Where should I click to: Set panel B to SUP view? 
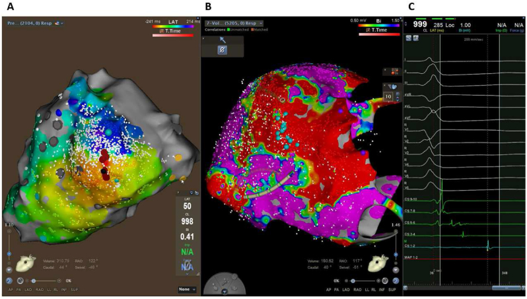coord(392,290)
